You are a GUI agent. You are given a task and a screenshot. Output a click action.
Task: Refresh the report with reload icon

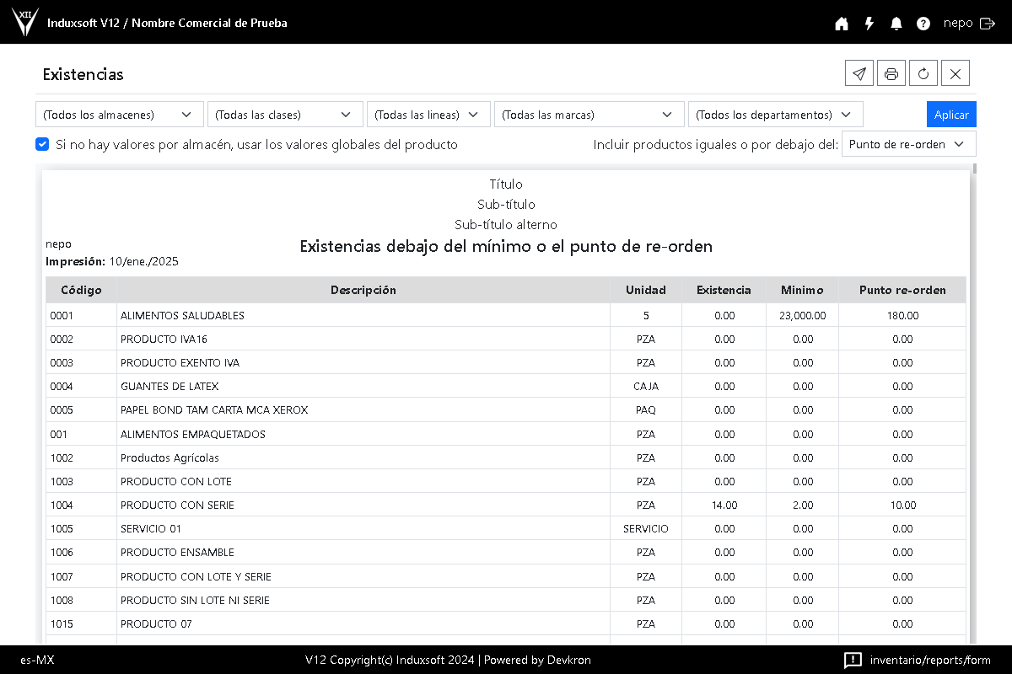(923, 73)
